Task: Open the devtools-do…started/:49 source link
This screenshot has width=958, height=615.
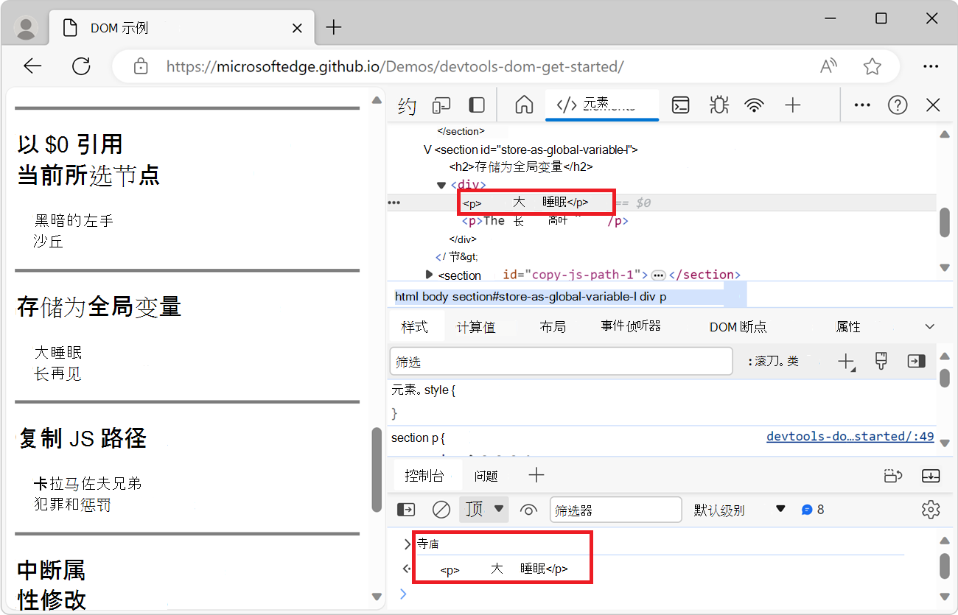Action: click(x=850, y=437)
